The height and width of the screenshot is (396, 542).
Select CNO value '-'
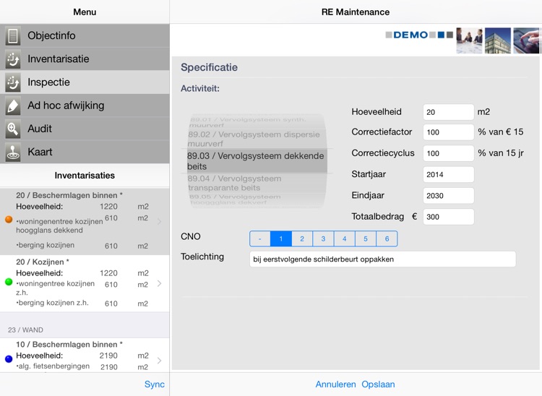click(260, 238)
